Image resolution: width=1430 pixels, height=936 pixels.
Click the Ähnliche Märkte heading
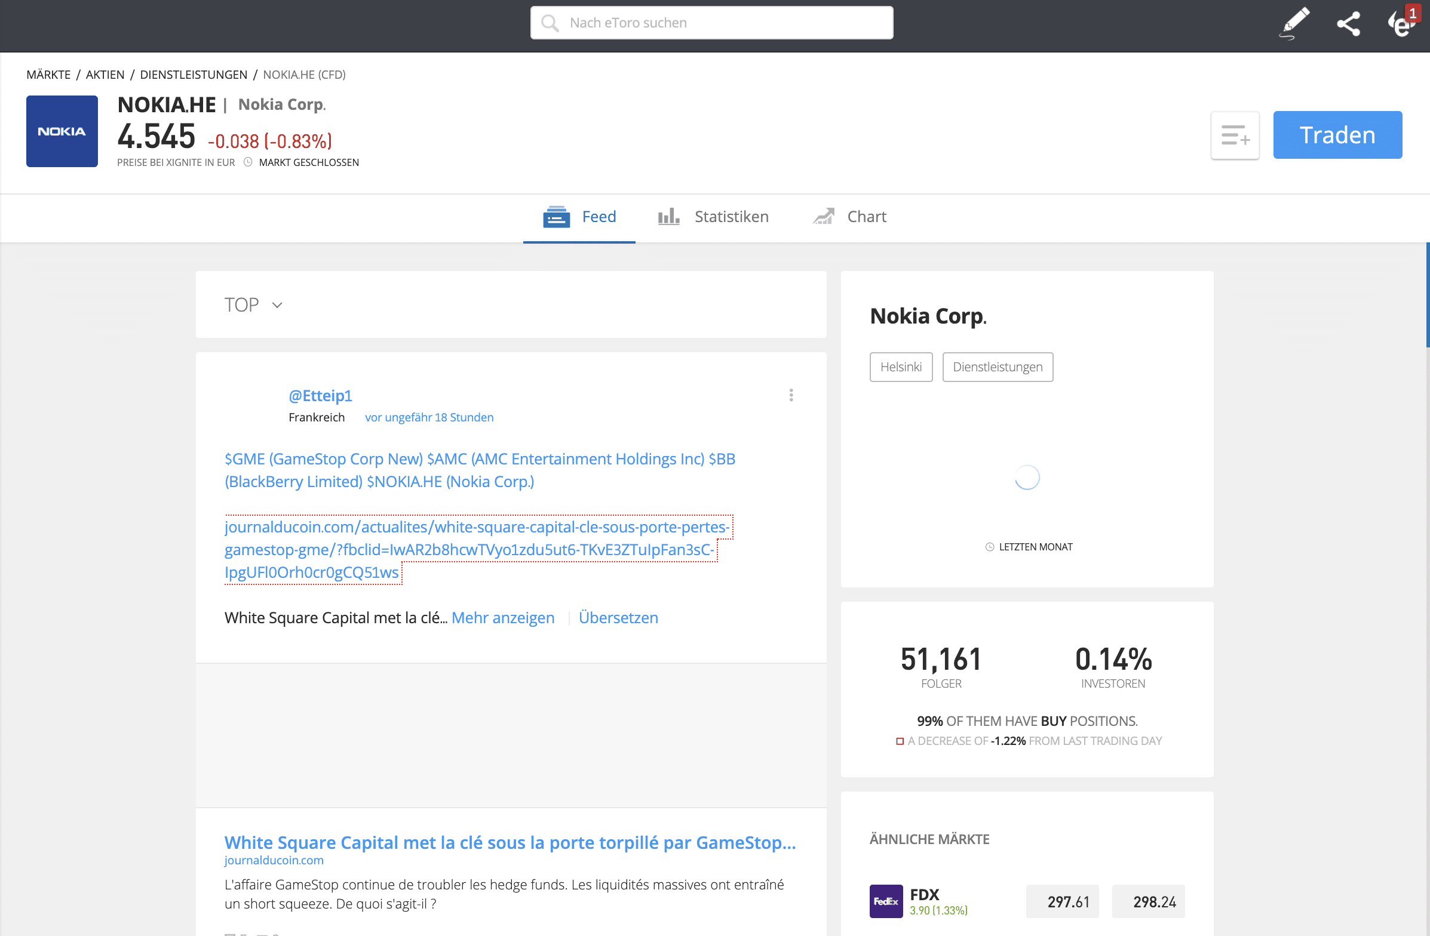pos(929,839)
